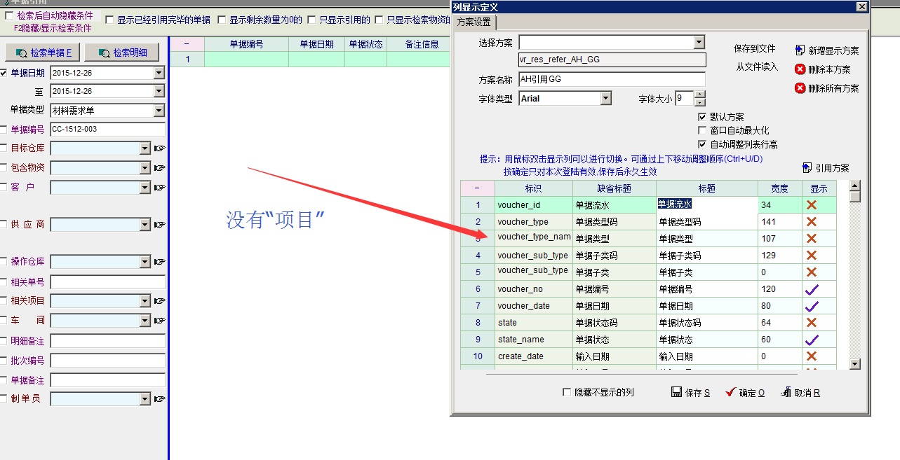Viewport: 900px width, 460px height.
Task: Click the red 删除所有方案 icon
Action: coord(800,88)
